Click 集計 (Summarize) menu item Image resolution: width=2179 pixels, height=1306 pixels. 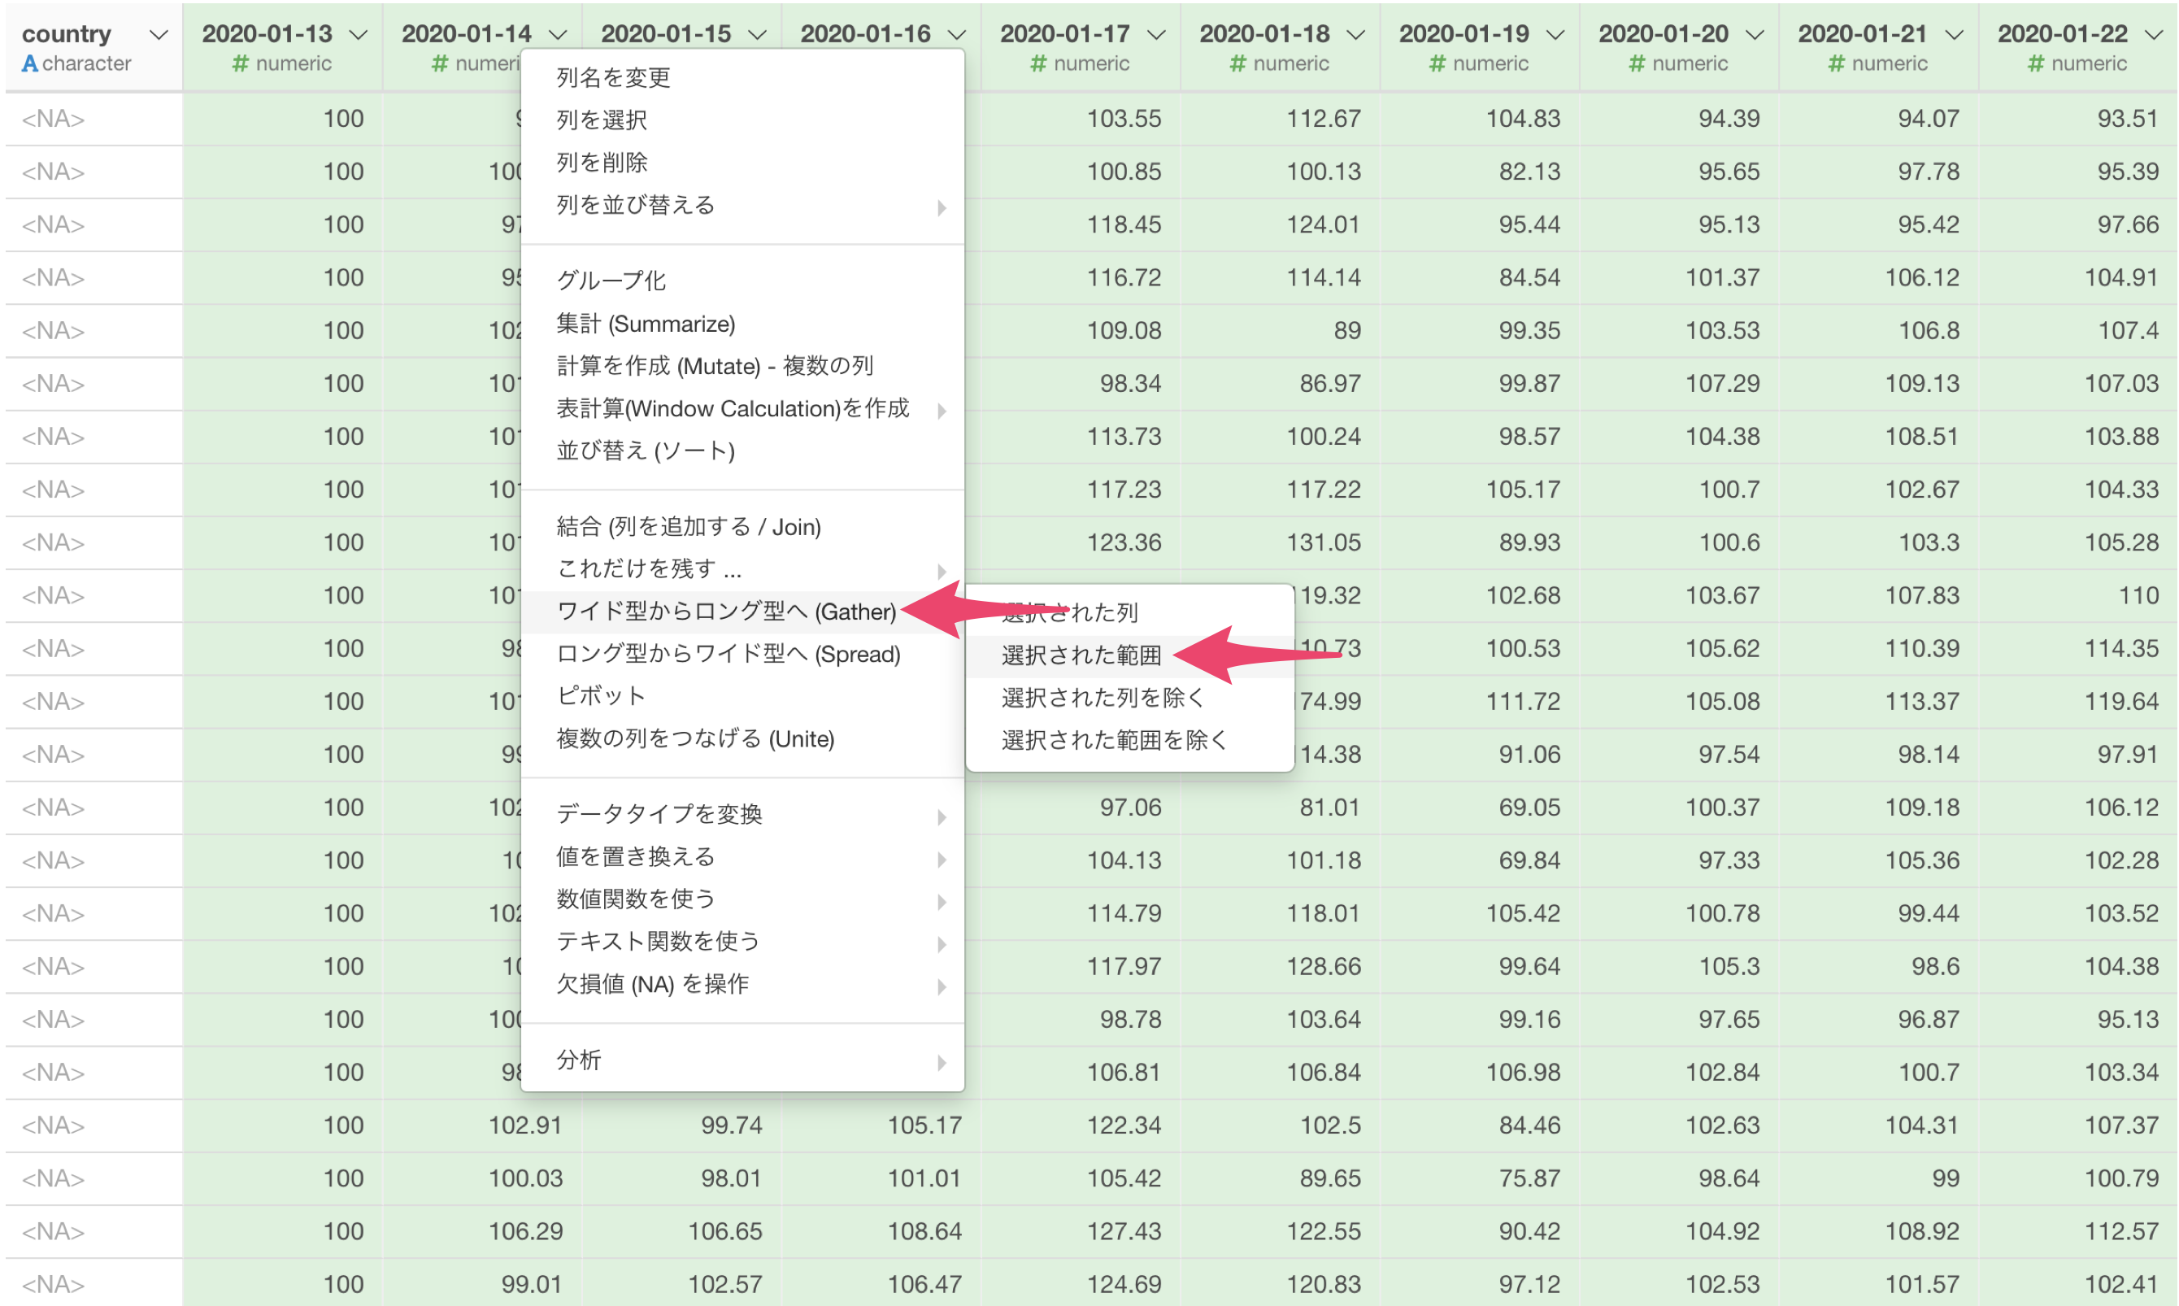[645, 324]
